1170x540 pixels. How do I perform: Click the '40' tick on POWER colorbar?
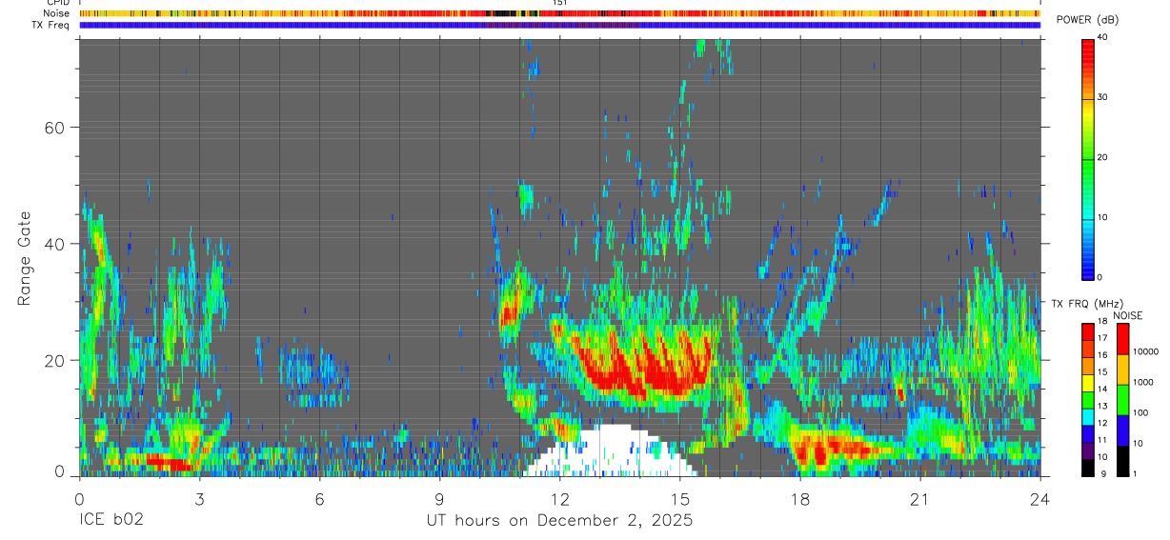tap(1103, 38)
